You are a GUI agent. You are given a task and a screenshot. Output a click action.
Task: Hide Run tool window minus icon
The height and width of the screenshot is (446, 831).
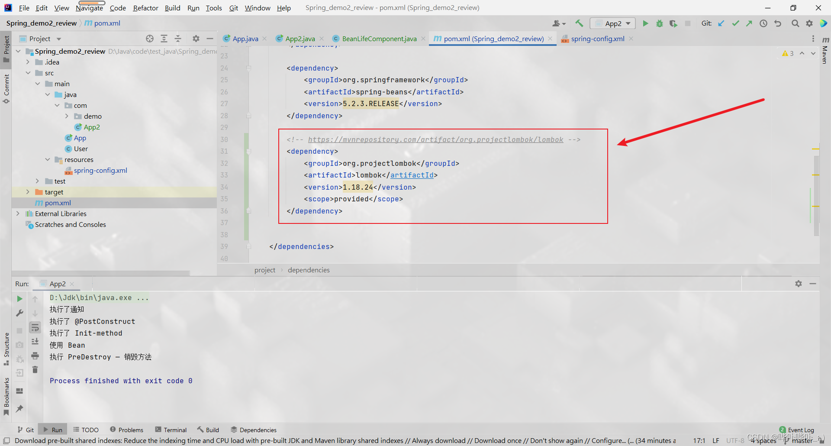click(x=813, y=284)
